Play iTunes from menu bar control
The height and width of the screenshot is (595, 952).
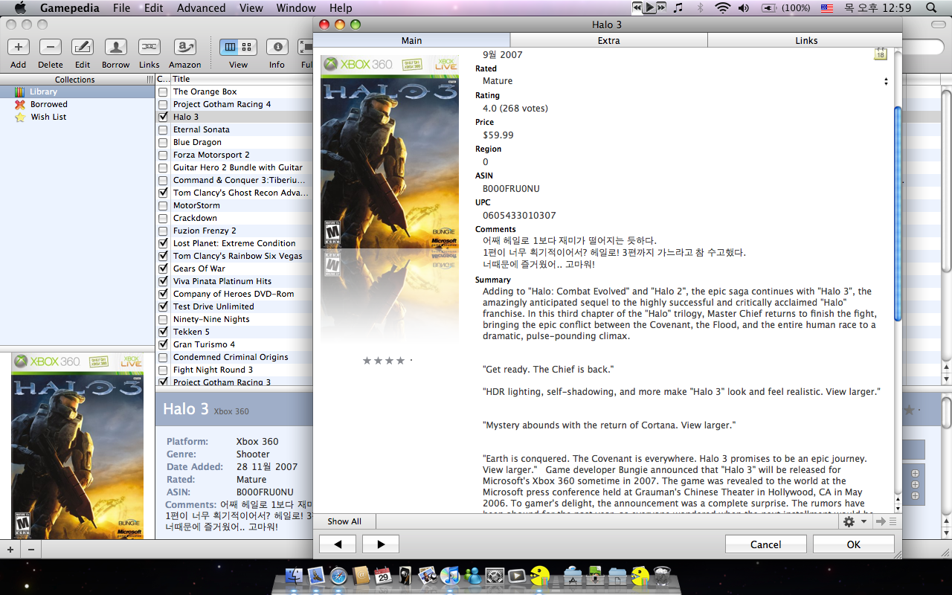[650, 7]
